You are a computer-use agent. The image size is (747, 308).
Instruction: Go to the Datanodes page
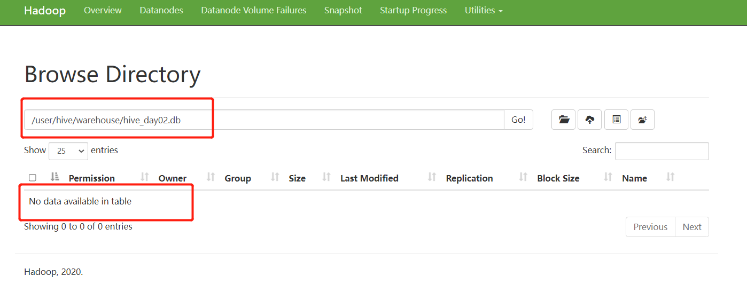tap(161, 11)
